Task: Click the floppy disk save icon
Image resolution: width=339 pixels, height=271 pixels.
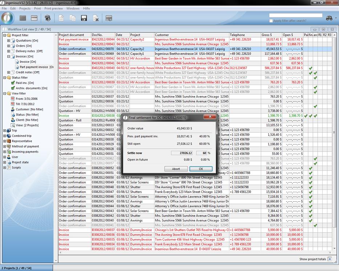Action: point(84,18)
